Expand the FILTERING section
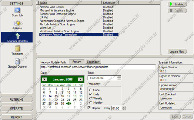 (x=17, y=99)
